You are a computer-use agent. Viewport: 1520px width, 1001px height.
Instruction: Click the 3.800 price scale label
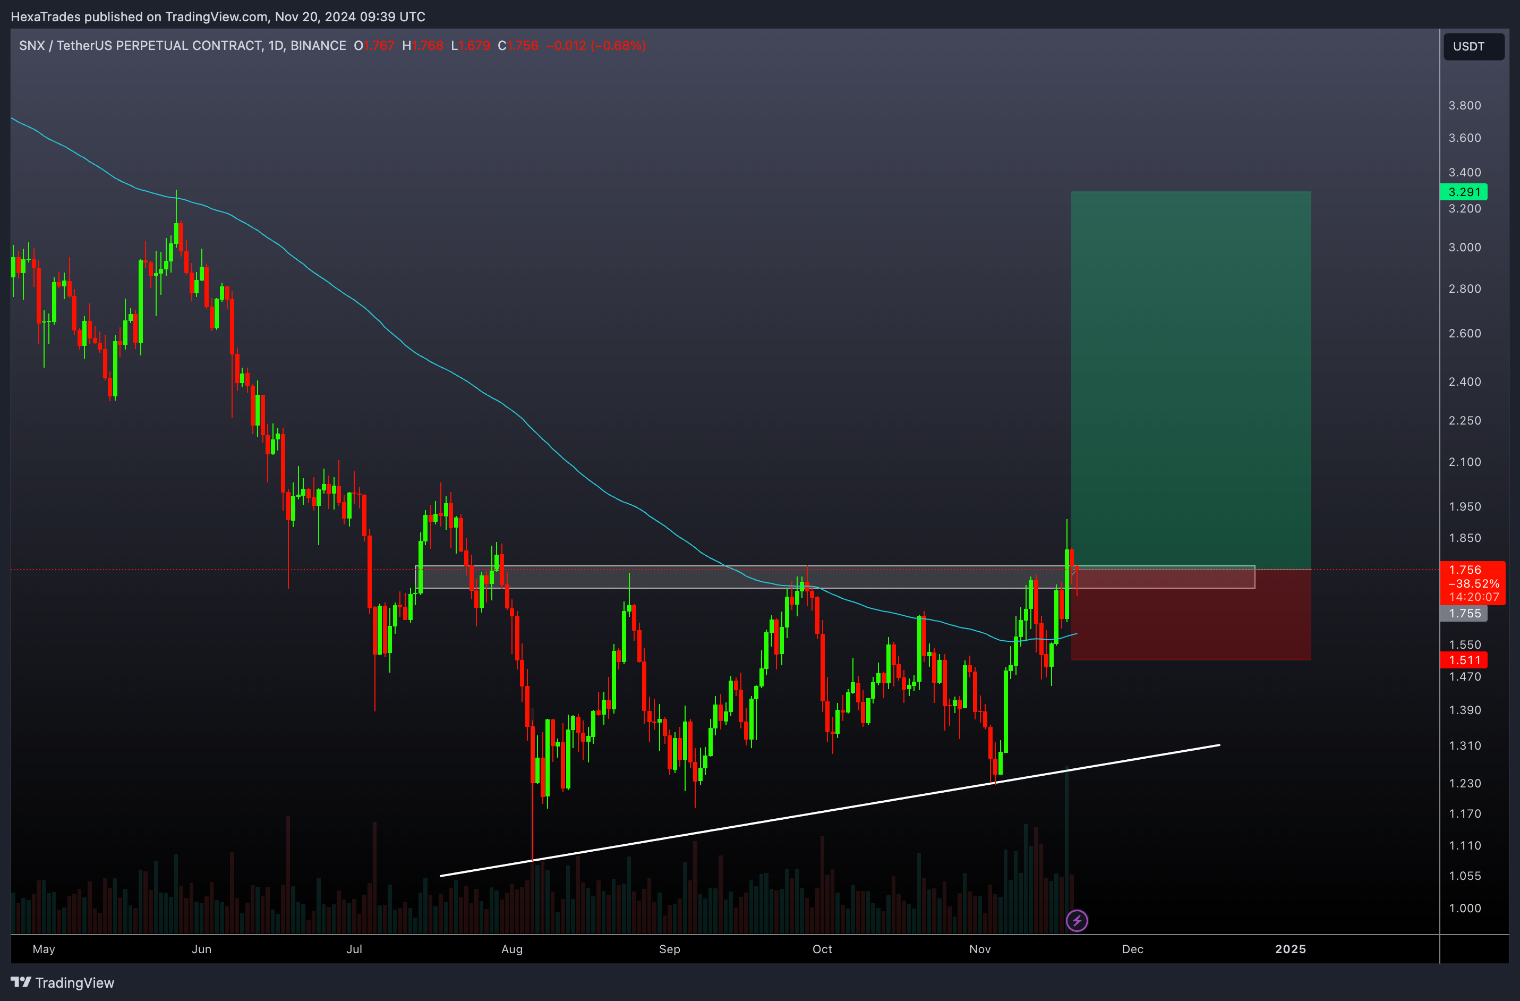pos(1464,105)
